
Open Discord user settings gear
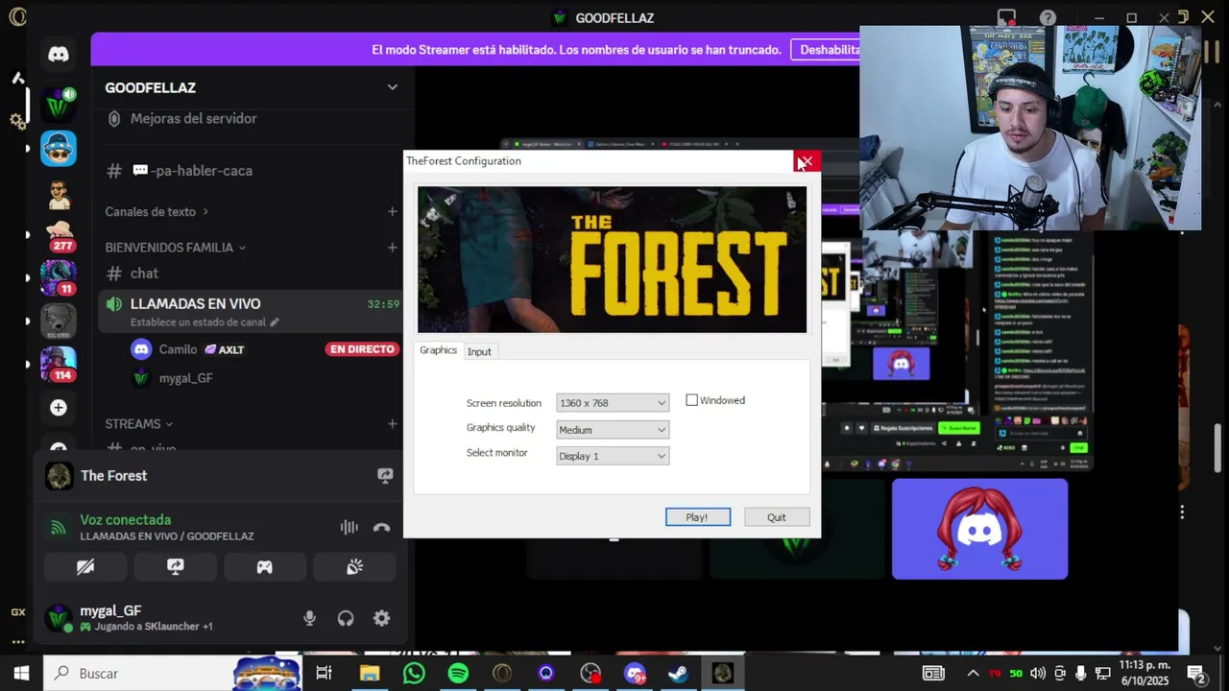[381, 618]
